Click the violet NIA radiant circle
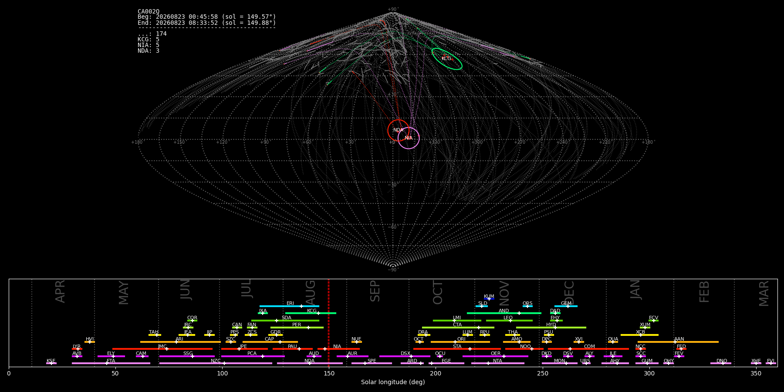Screen dimensions: 784x392 coord(409,138)
